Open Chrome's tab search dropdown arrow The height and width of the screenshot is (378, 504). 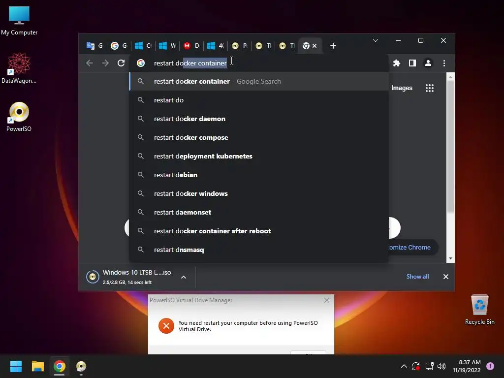[x=376, y=40]
